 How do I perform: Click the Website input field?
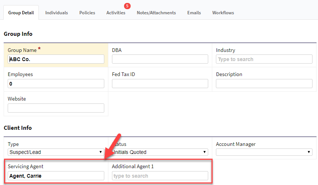pos(56,108)
